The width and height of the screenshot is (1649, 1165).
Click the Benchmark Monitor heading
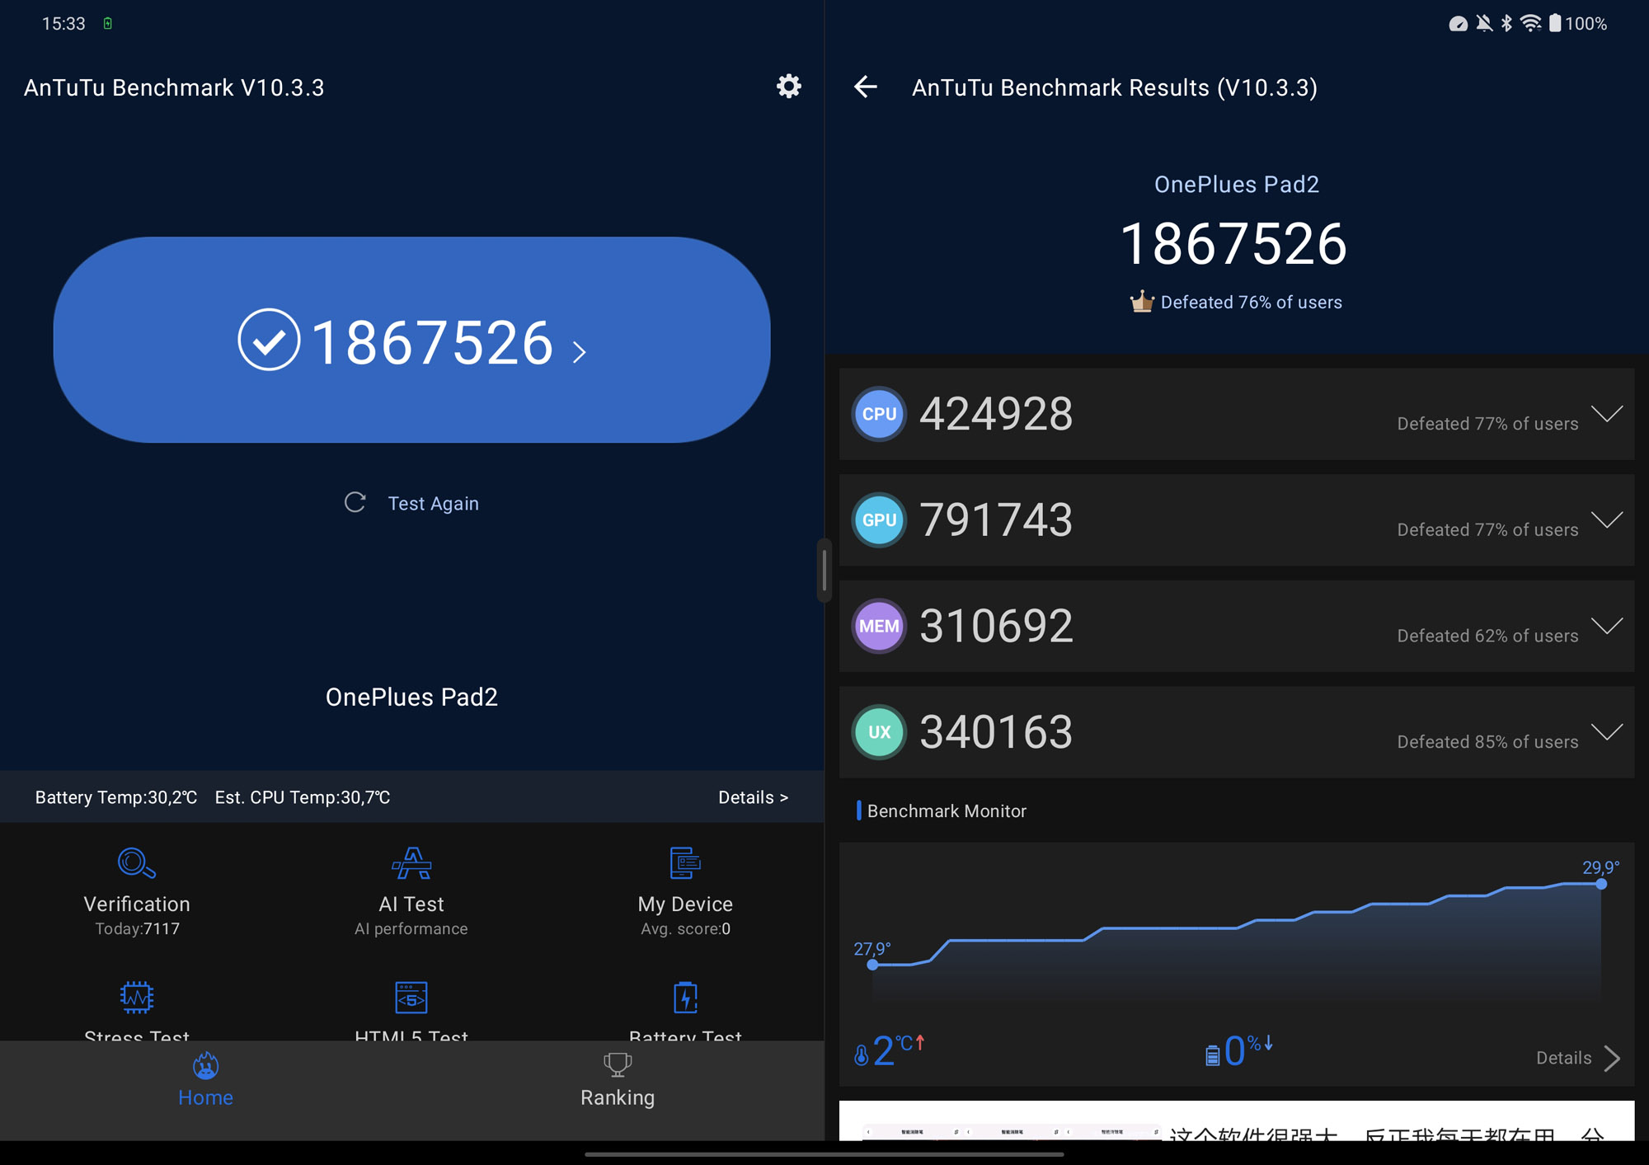point(947,811)
